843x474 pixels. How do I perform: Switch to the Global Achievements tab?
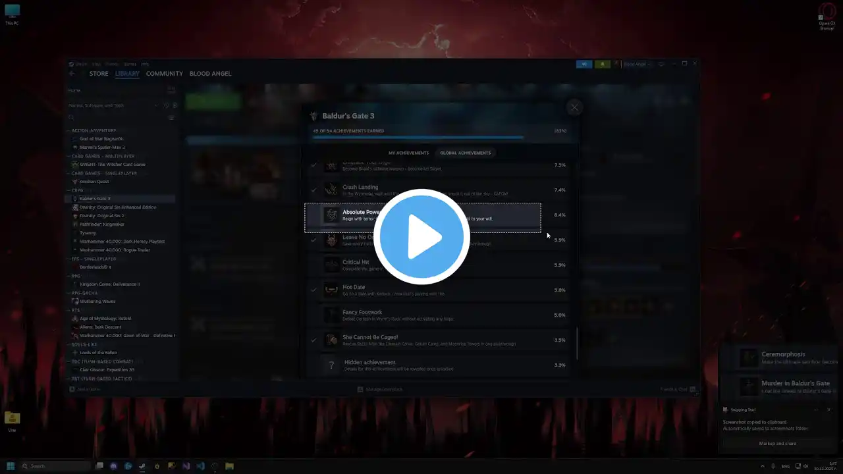pyautogui.click(x=465, y=153)
